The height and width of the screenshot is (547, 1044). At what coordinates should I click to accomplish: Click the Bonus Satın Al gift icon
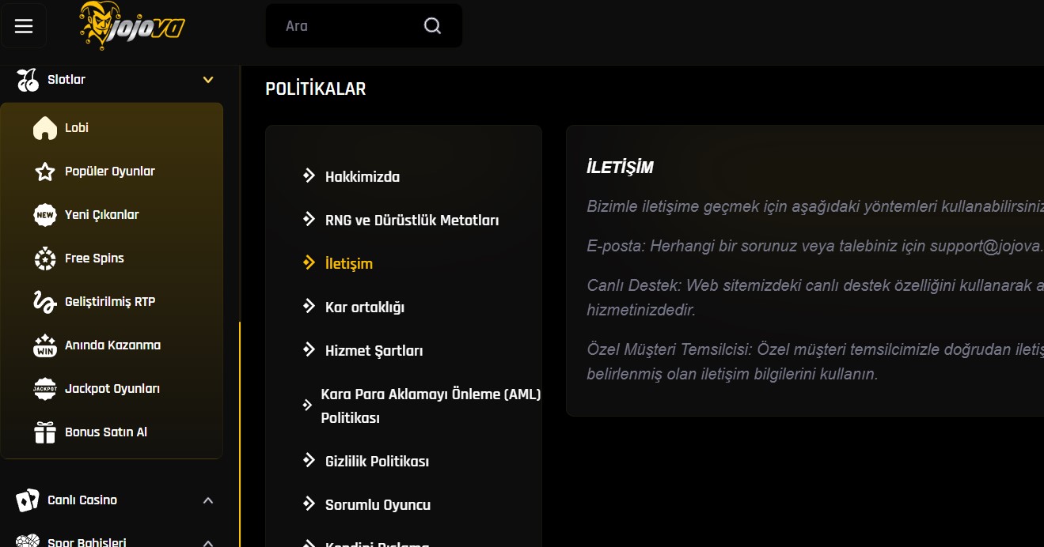tap(45, 432)
